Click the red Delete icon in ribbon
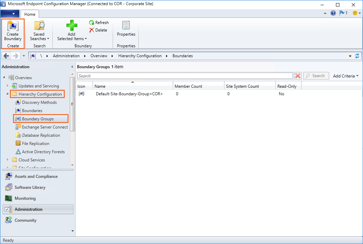363x244 pixels. point(92,30)
